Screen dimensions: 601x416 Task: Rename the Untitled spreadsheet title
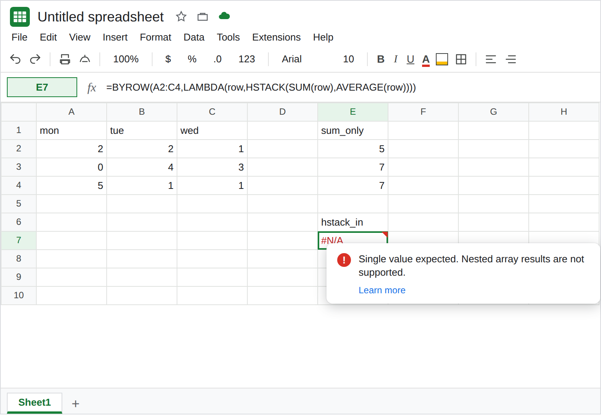click(101, 17)
